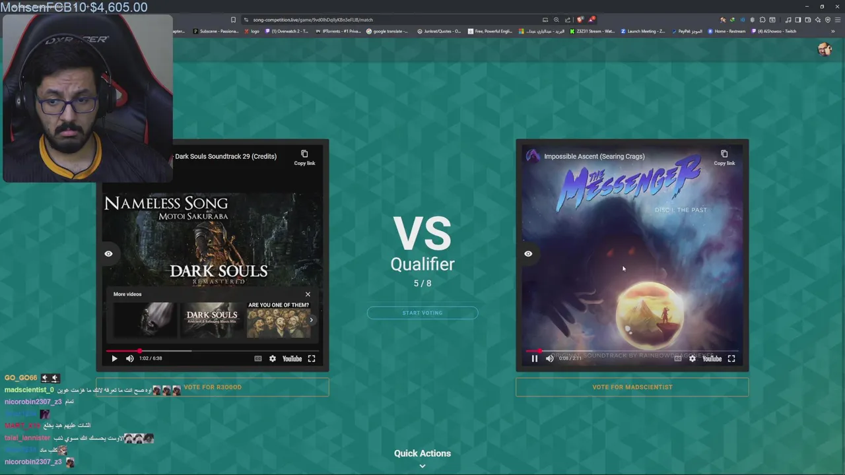Open the Messenger channel avatar icon

click(x=532, y=156)
